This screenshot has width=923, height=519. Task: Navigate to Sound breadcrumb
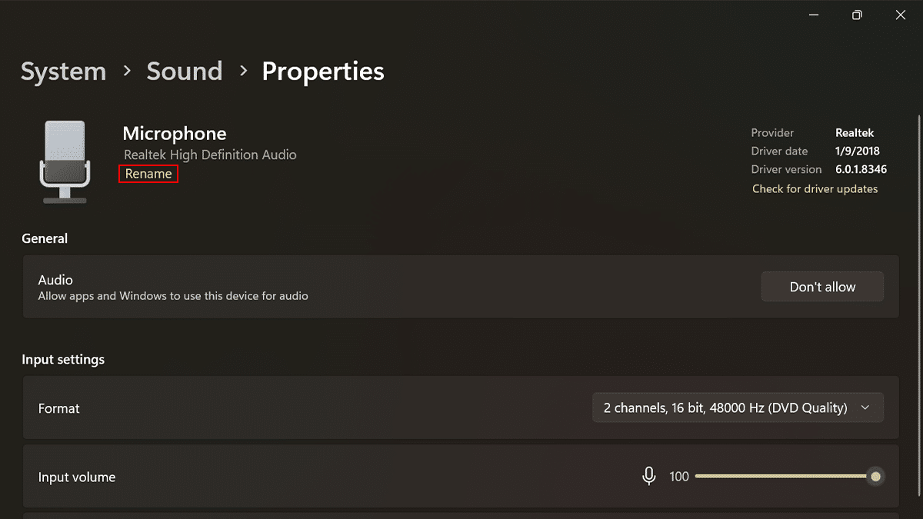[x=184, y=72]
